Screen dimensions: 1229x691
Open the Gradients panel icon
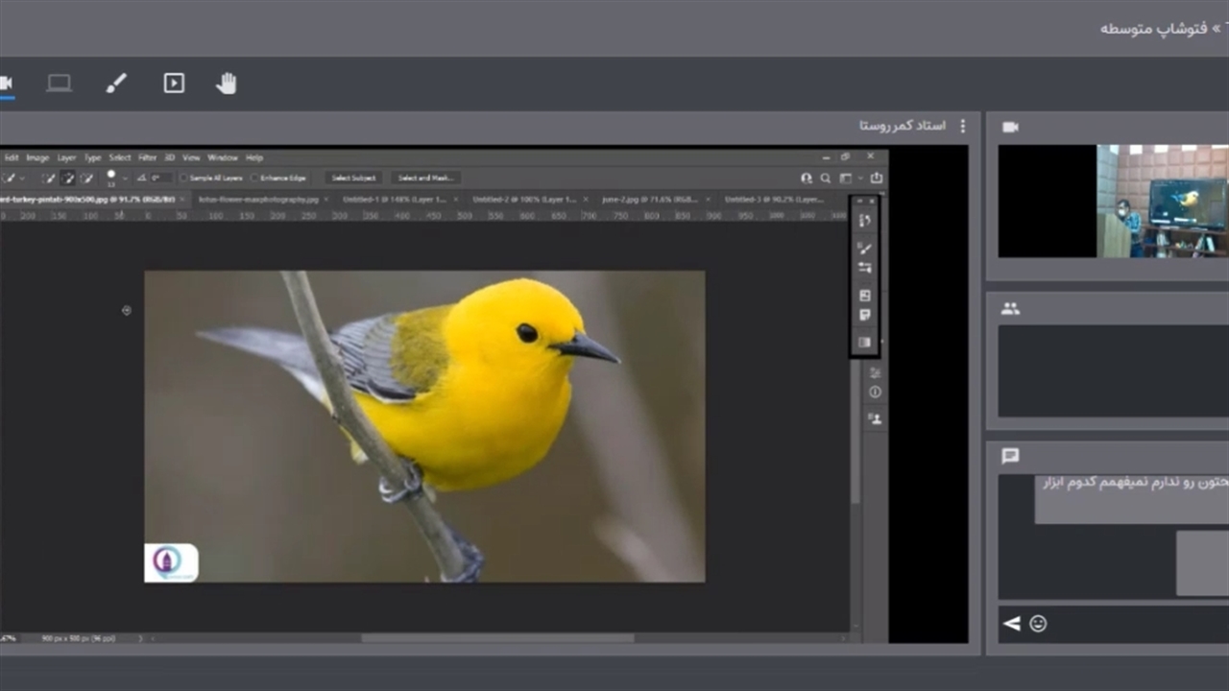864,343
